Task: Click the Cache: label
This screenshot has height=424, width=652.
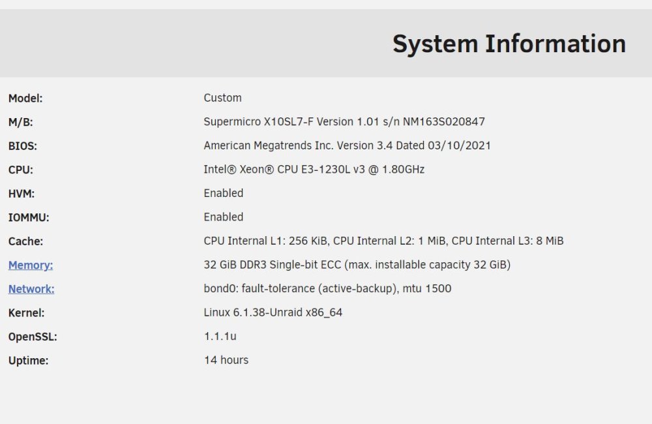Action: (x=25, y=241)
